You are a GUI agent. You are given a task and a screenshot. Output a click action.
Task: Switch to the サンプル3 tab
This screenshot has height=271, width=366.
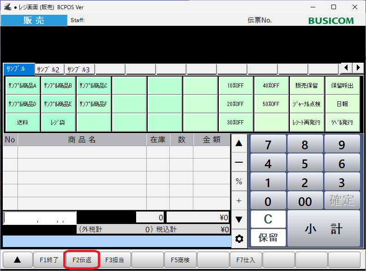pos(79,70)
